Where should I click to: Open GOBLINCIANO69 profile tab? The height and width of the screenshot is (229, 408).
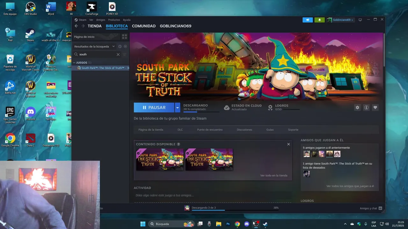[x=176, y=26]
